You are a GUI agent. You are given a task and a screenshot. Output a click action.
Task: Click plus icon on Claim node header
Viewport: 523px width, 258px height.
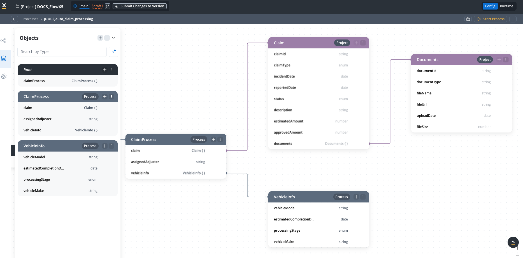coord(356,43)
